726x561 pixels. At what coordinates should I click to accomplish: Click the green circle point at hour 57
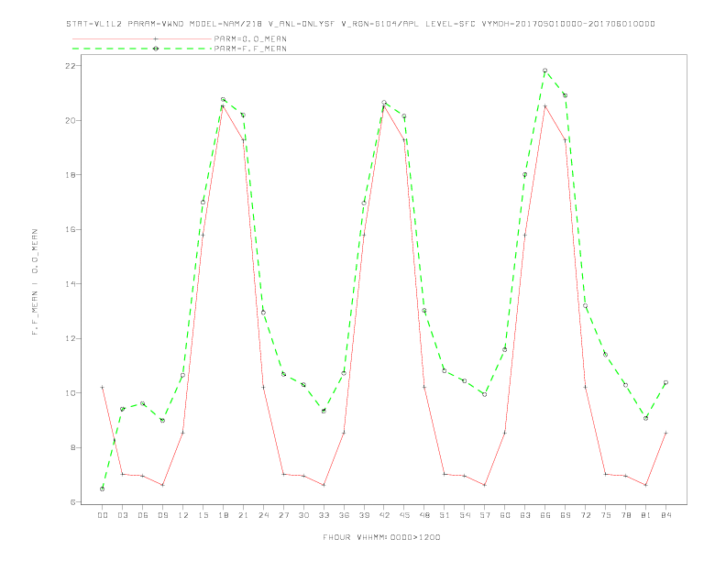click(485, 394)
